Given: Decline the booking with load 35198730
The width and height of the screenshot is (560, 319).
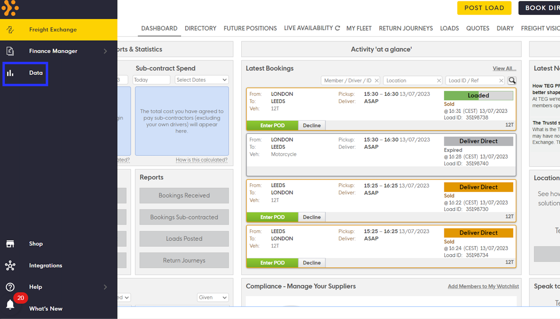Looking at the screenshot, I should [x=312, y=217].
